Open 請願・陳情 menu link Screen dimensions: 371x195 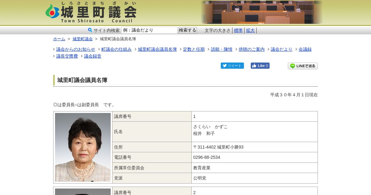[x=222, y=49]
